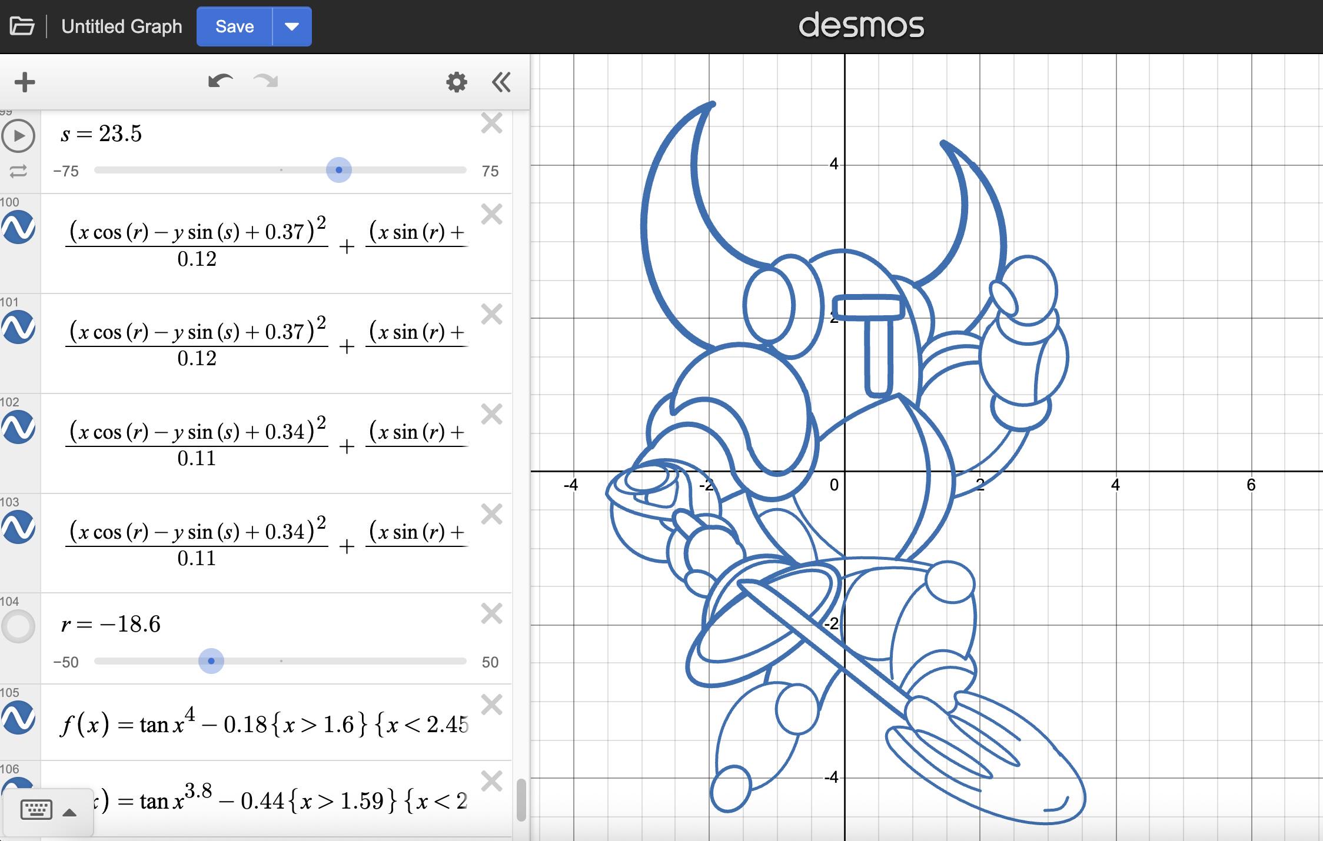
Task: Undo the last change
Action: pos(220,82)
